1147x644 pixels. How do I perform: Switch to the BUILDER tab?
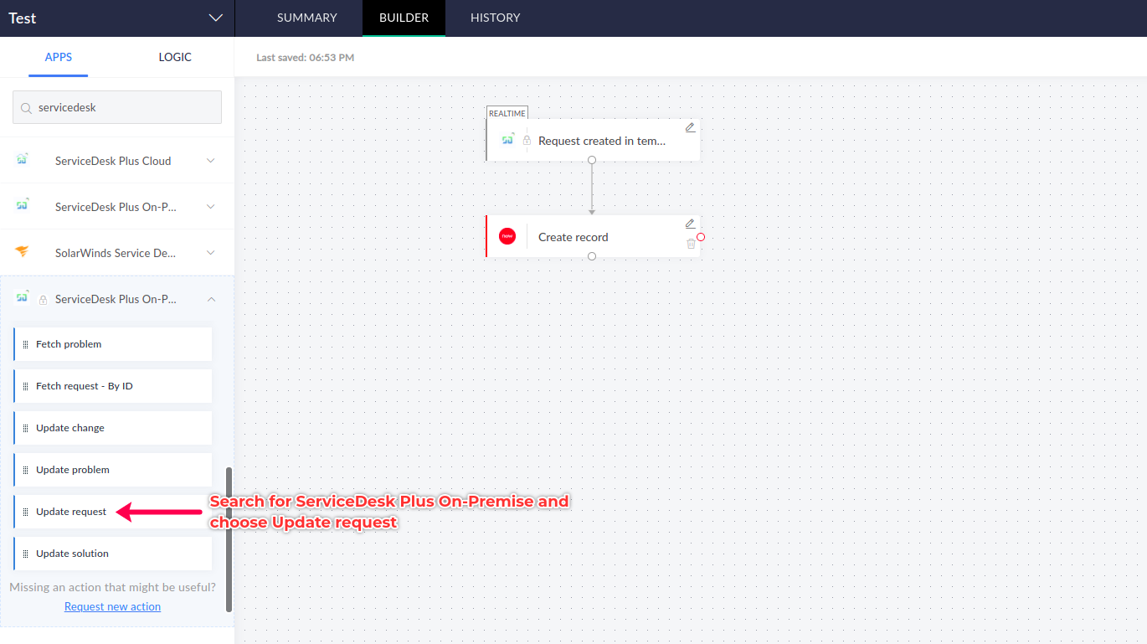pyautogui.click(x=404, y=18)
